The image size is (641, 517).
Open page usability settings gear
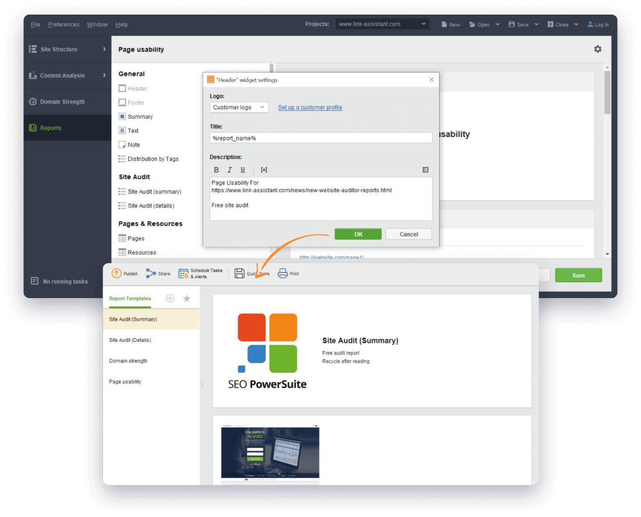pyautogui.click(x=598, y=49)
